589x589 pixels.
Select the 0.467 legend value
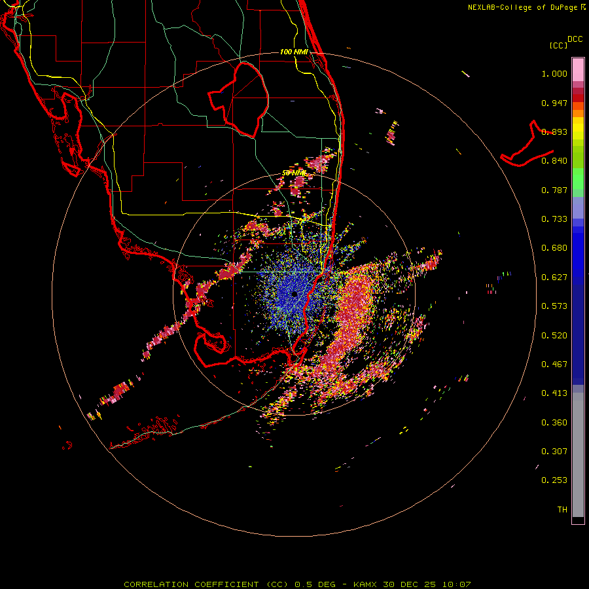554,365
